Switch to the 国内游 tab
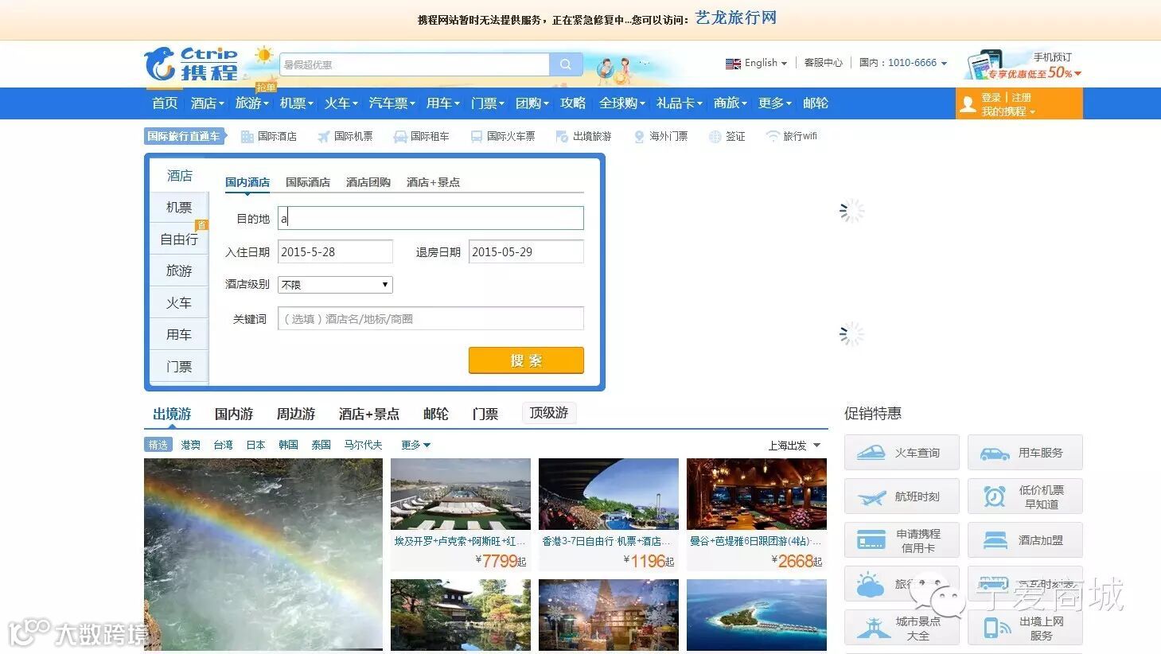This screenshot has width=1161, height=654. point(234,415)
